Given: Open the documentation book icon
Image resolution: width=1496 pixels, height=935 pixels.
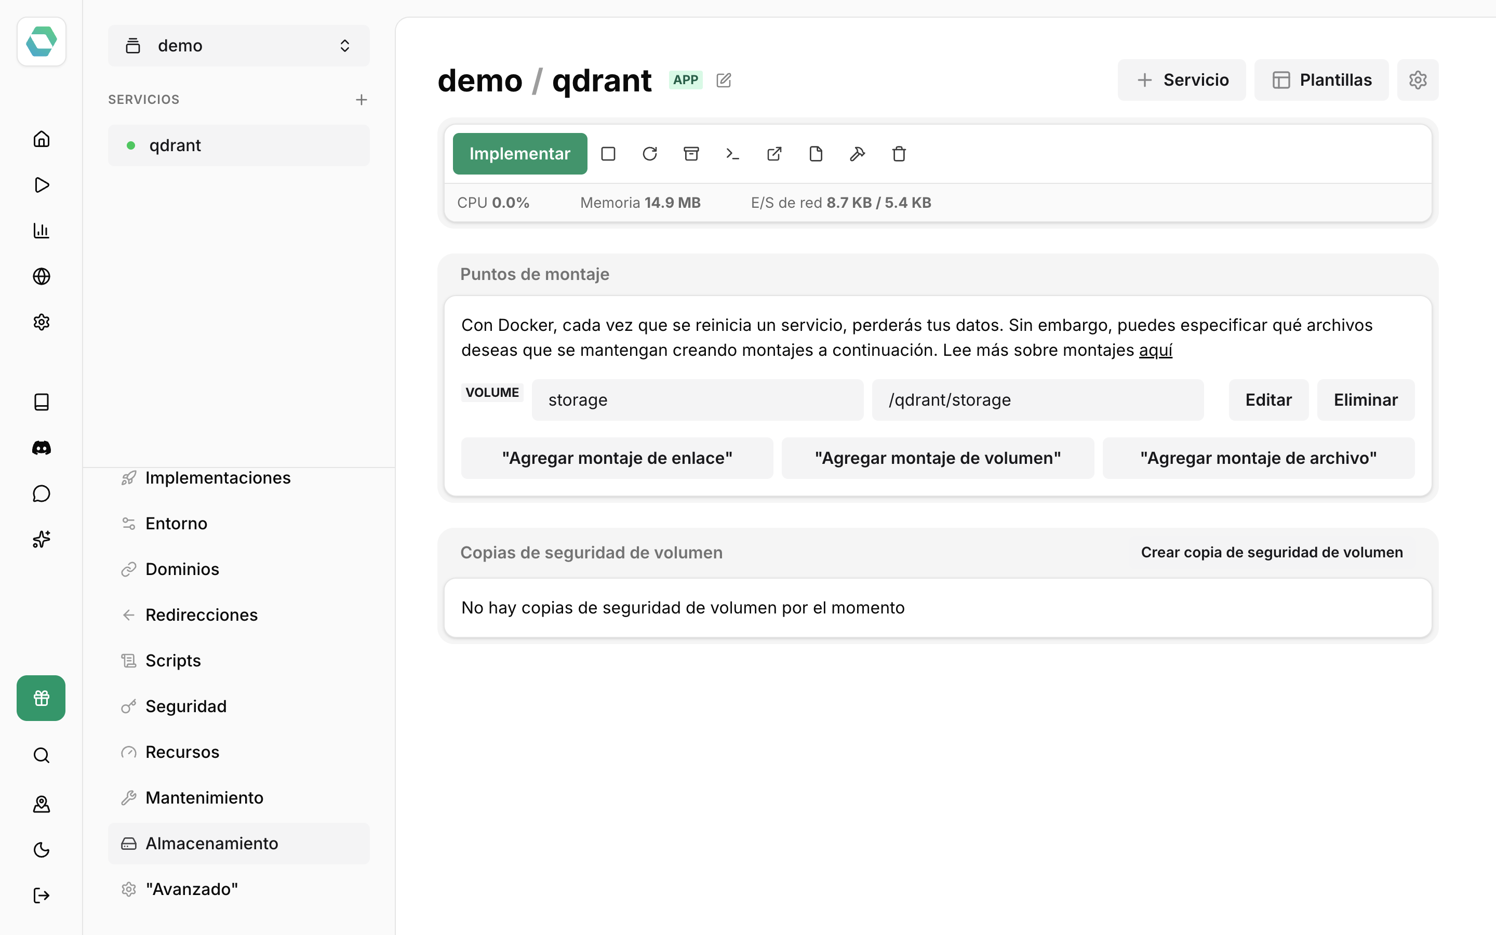Looking at the screenshot, I should tap(42, 402).
